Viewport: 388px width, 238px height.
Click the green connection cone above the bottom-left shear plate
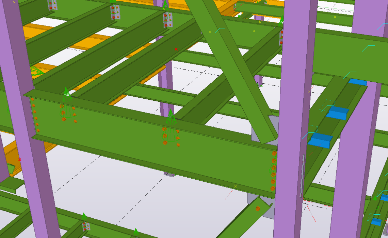(84, 217)
